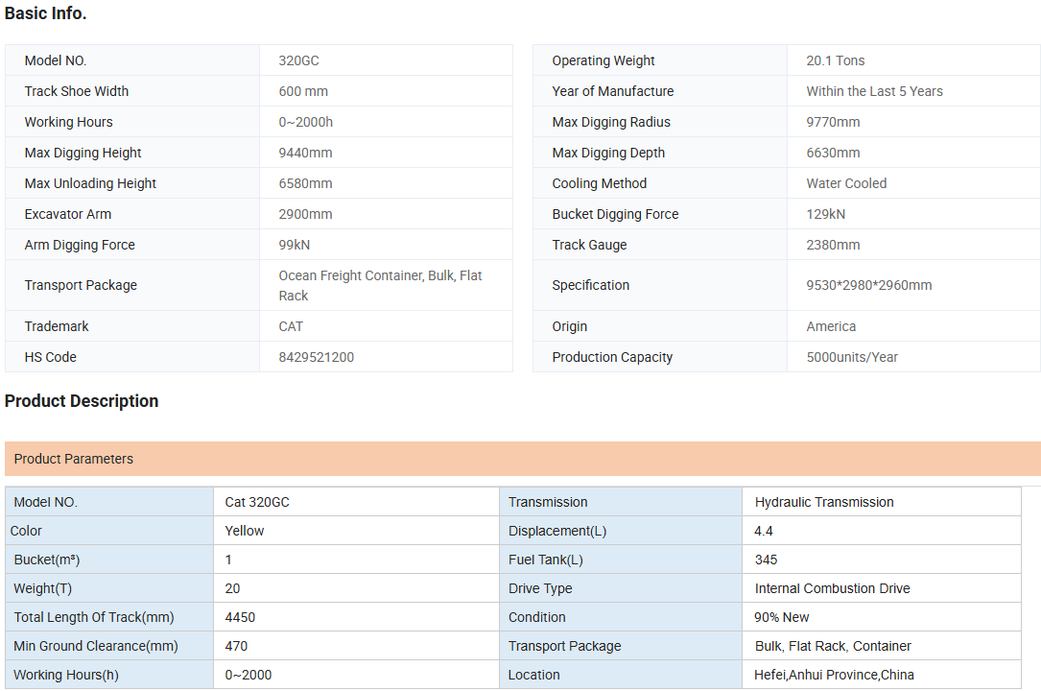Select the CAT trademark value
The width and height of the screenshot is (1041, 691).
291,326
